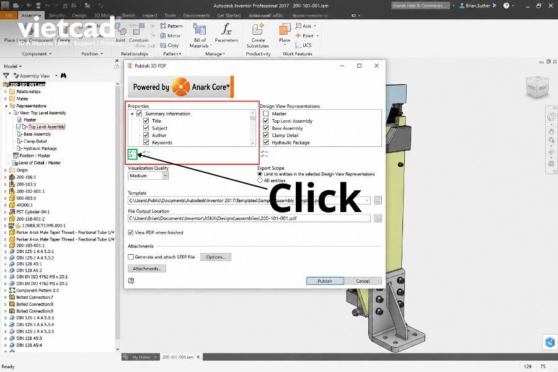This screenshot has width=558, height=372.
Task: Click the Constrain tool in ribbon
Action: [x=139, y=33]
